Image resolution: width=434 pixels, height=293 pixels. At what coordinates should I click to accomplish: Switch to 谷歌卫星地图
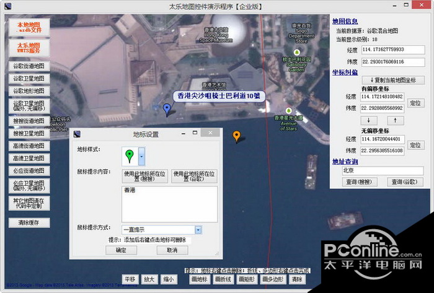point(29,79)
